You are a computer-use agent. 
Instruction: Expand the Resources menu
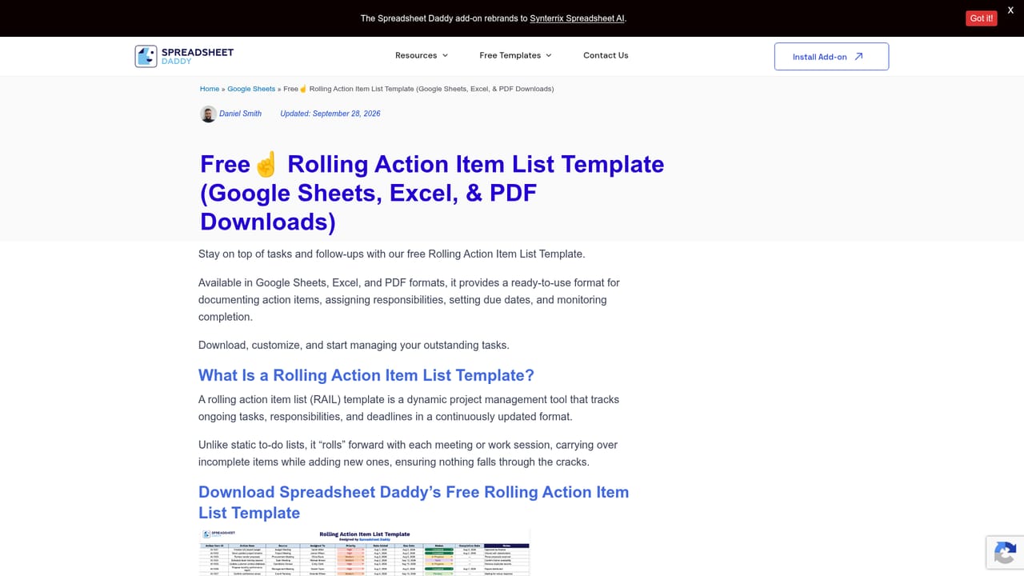click(x=422, y=55)
